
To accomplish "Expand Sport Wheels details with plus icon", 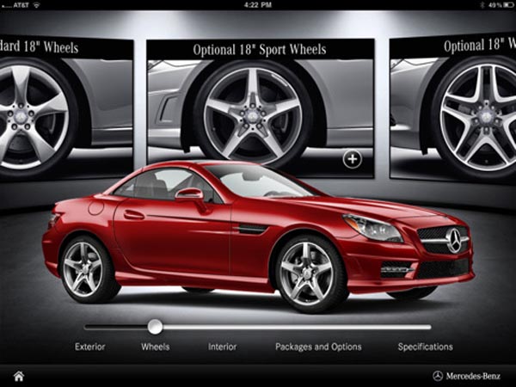I will 351,158.
